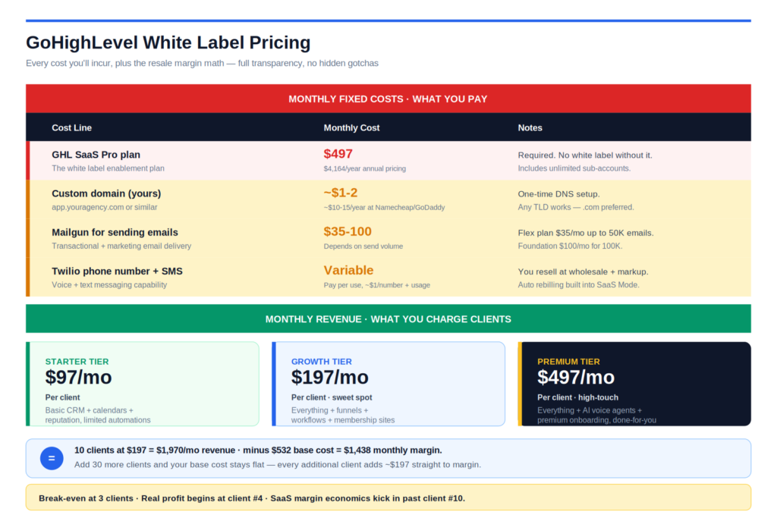The image size is (777, 518).
Task: Click 'Per client' under Starter Tier
Action: 62,397
